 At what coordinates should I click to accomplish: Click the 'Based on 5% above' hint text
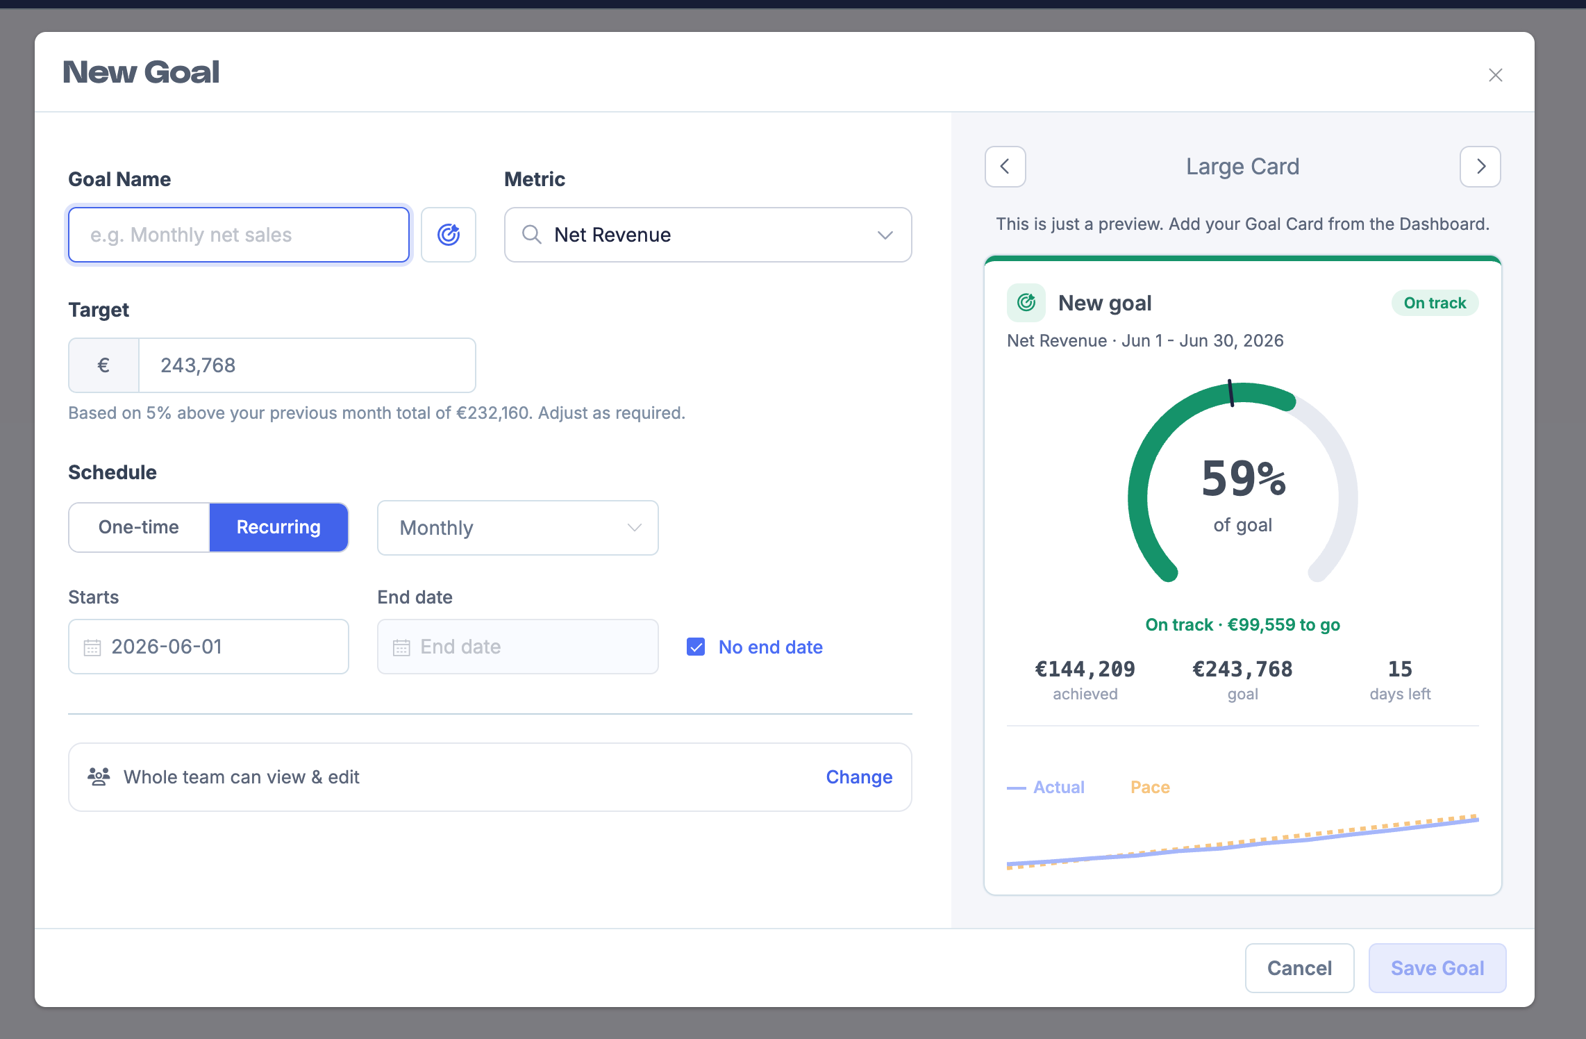376,413
